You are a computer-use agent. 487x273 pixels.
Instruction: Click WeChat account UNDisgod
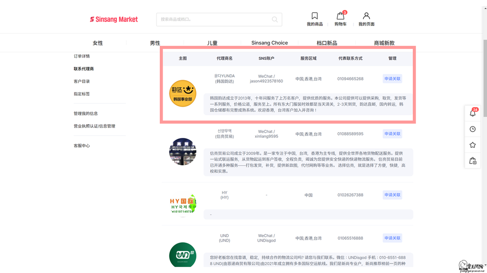(266, 240)
